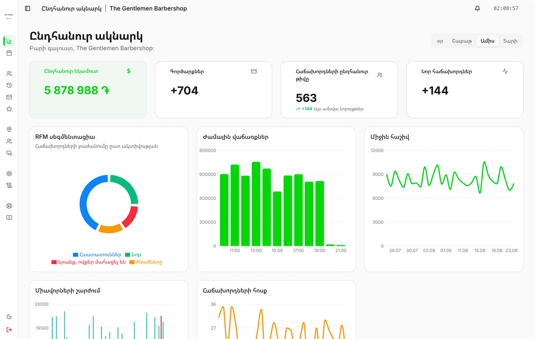Open the map pin locations icon
The width and height of the screenshot is (535, 339).
[x=9, y=129]
